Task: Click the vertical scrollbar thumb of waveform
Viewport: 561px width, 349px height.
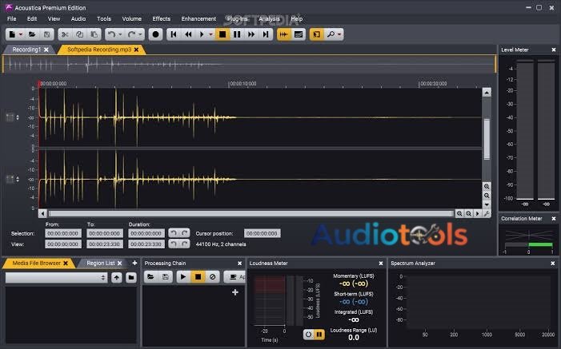Action: (x=487, y=139)
